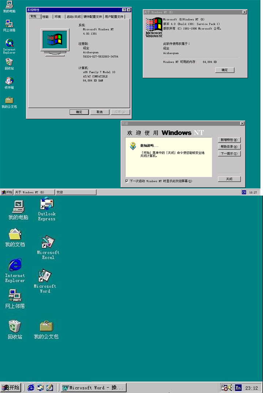Open the 开始 menu next to the 关于 Windows NT taskbar button

pyautogui.click(x=7, y=192)
